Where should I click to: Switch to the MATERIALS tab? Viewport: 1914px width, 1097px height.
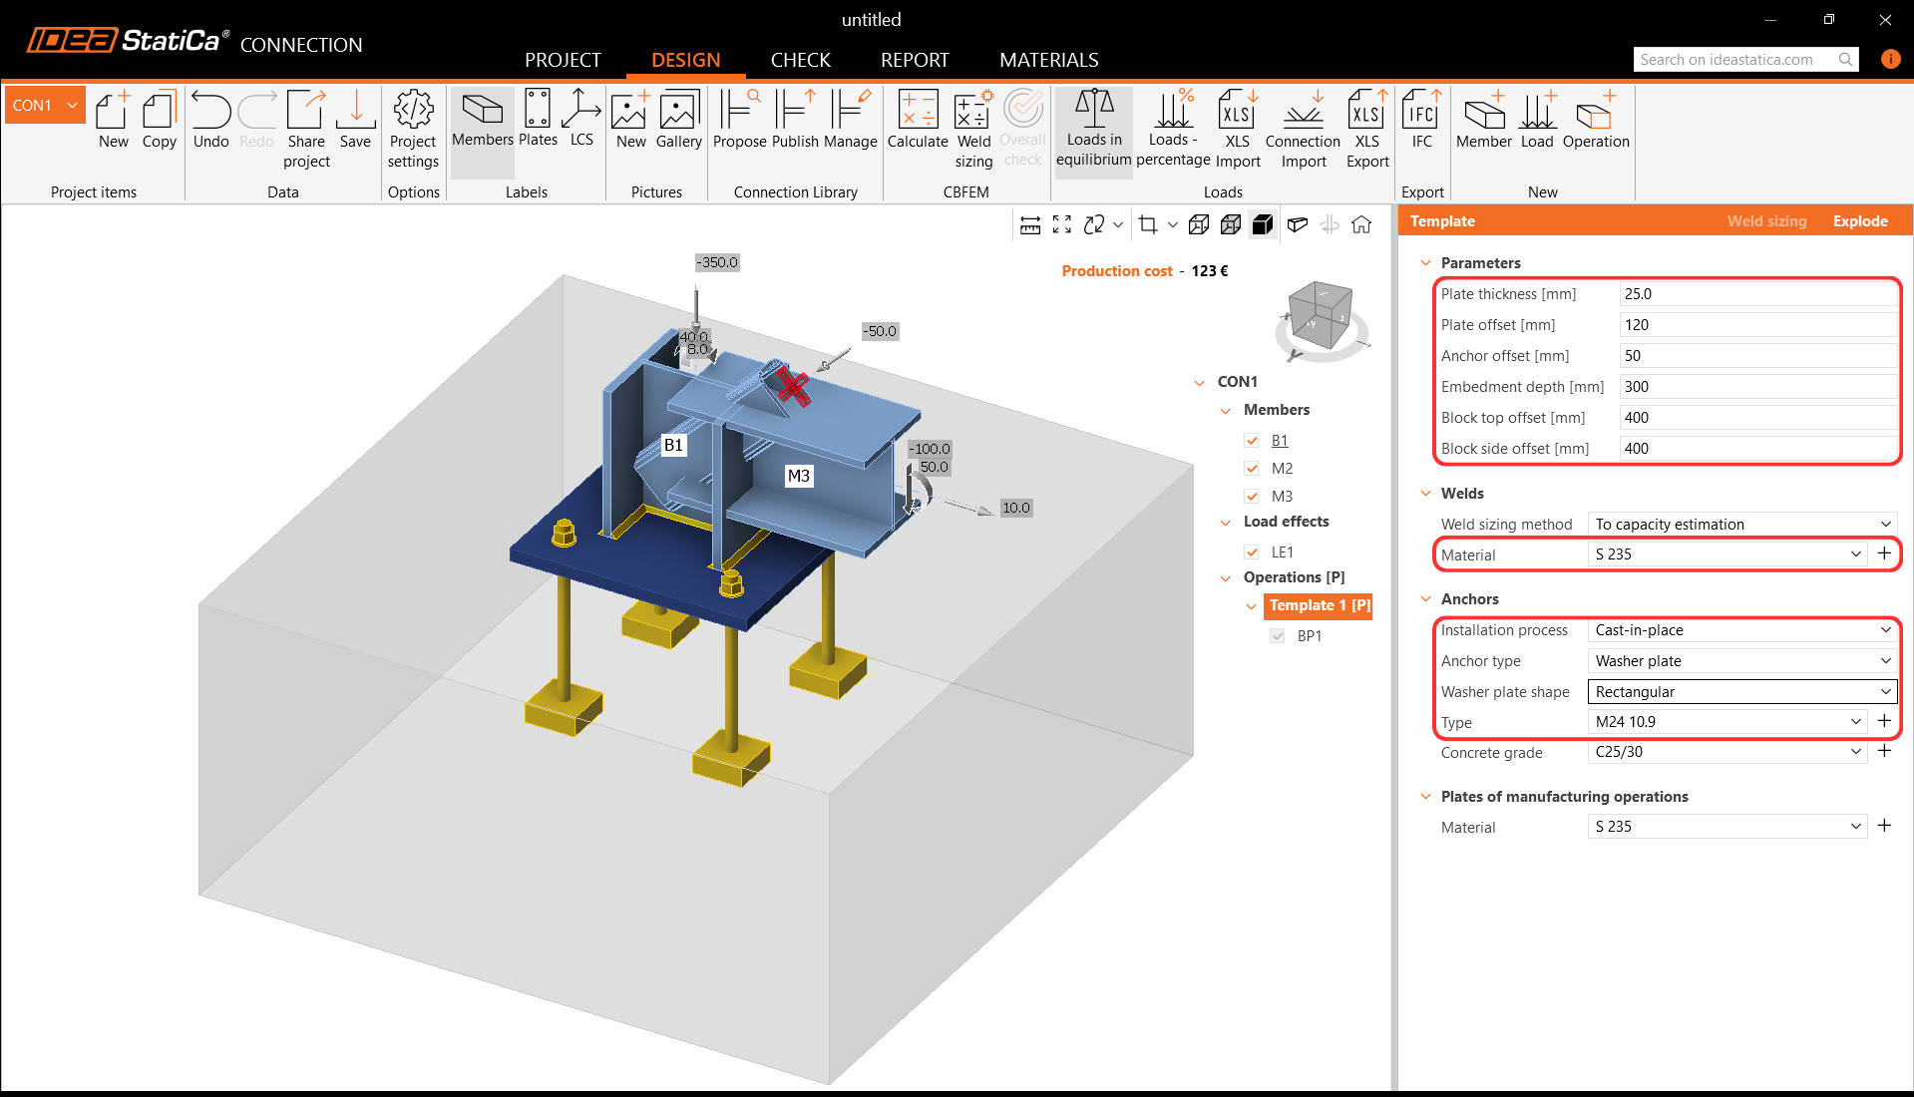point(1048,60)
